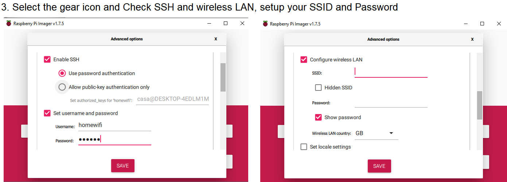The height and width of the screenshot is (182, 507).
Task: Toggle Configure wireless LAN checkbox
Action: coord(304,60)
